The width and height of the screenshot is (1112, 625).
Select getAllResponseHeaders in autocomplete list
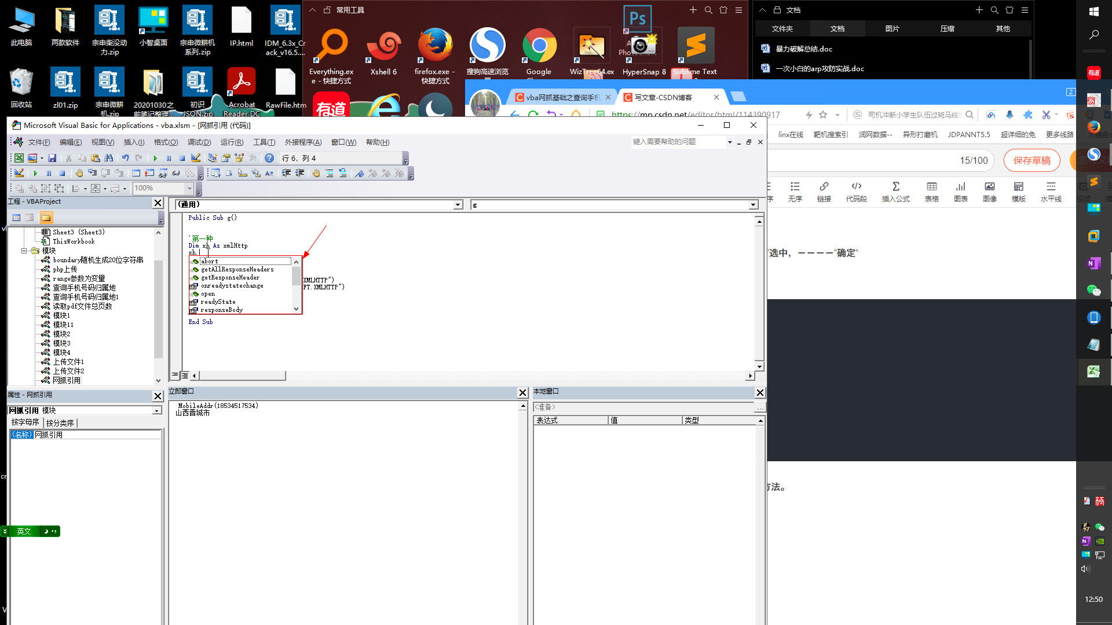pyautogui.click(x=237, y=270)
